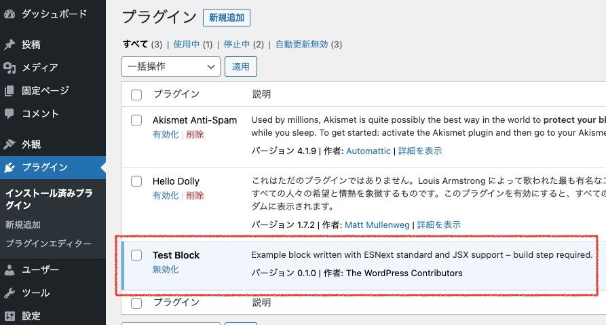The width and height of the screenshot is (606, 325).
Task: Open the 一括操作 bulk action dropdown
Action: pyautogui.click(x=171, y=66)
